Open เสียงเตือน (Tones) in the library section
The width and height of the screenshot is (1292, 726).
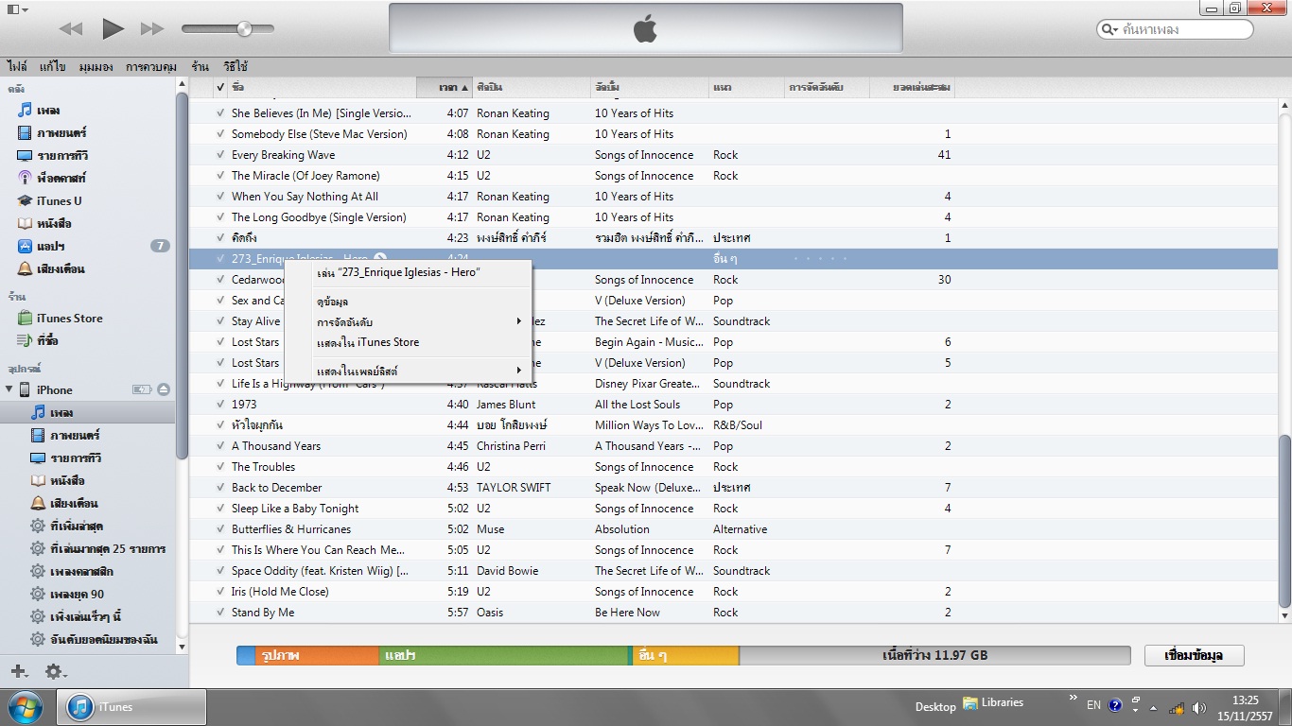click(61, 268)
